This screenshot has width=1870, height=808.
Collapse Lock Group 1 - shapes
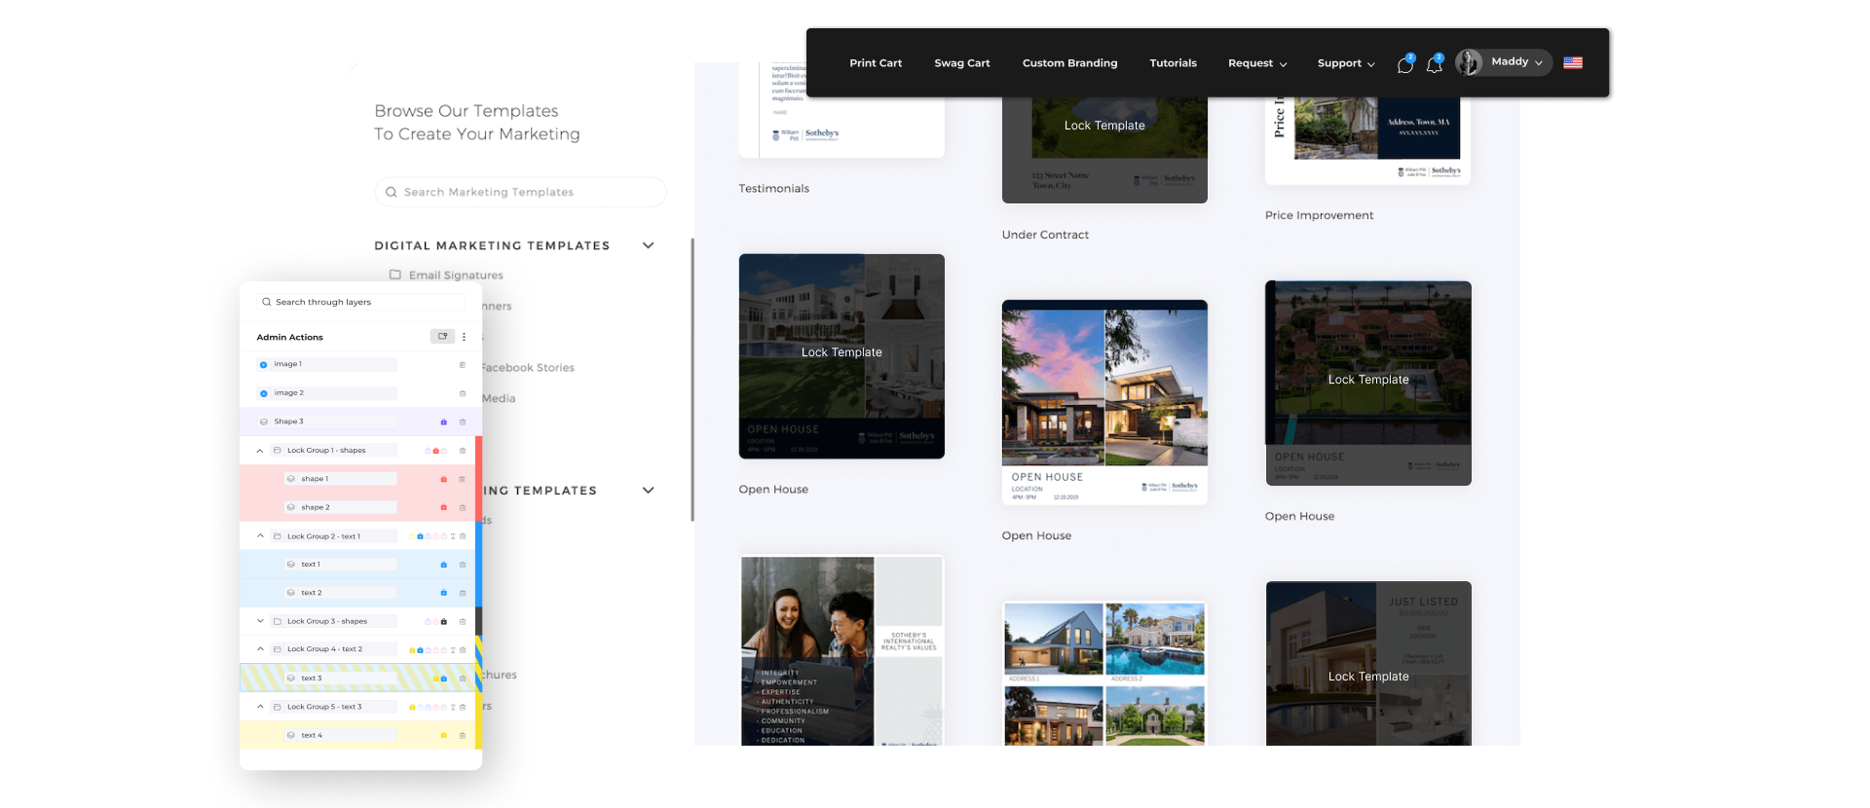point(260,451)
